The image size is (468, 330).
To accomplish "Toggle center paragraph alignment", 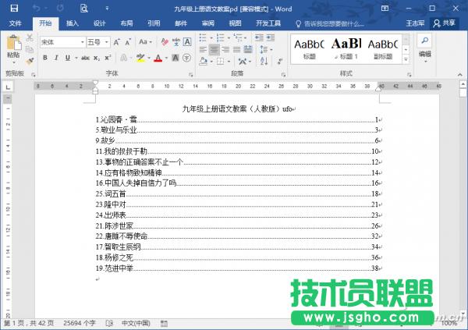I will tap(214, 49).
